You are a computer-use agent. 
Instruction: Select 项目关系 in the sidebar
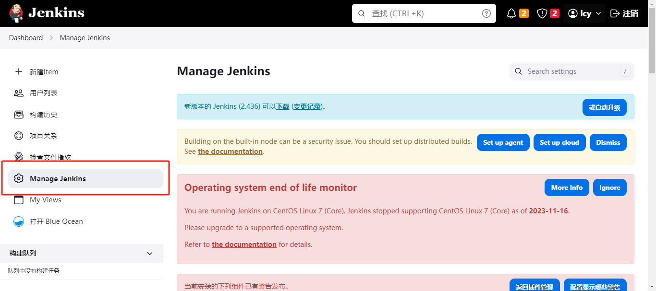[x=43, y=136]
